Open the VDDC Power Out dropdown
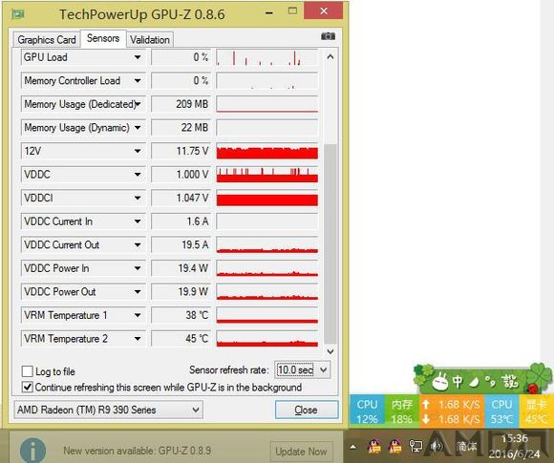This screenshot has height=463, width=554. pos(138,292)
